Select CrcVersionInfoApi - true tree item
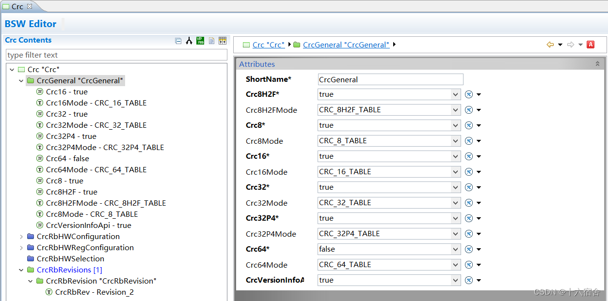Image resolution: width=608 pixels, height=301 pixels. (89, 226)
